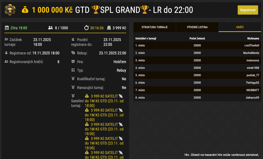Click the flag icon beside Začátek turnaje

pos(6,40)
